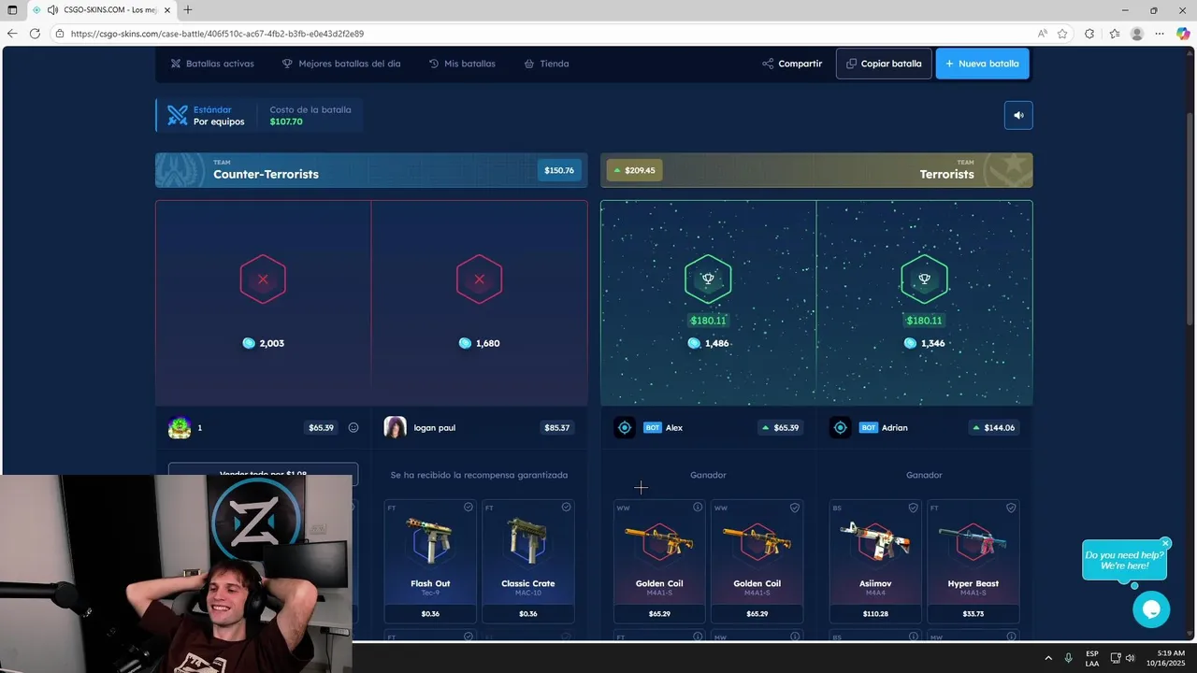This screenshot has height=673, width=1197.
Task: Reload the page with refresh icon
Action: pyautogui.click(x=35, y=34)
